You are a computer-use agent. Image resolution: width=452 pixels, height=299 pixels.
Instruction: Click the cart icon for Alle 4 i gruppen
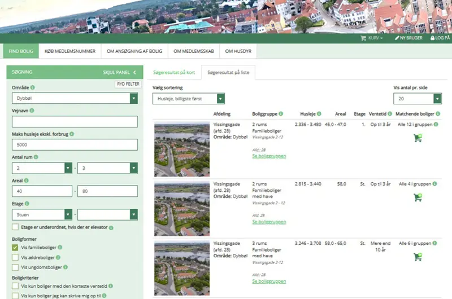pyautogui.click(x=418, y=197)
